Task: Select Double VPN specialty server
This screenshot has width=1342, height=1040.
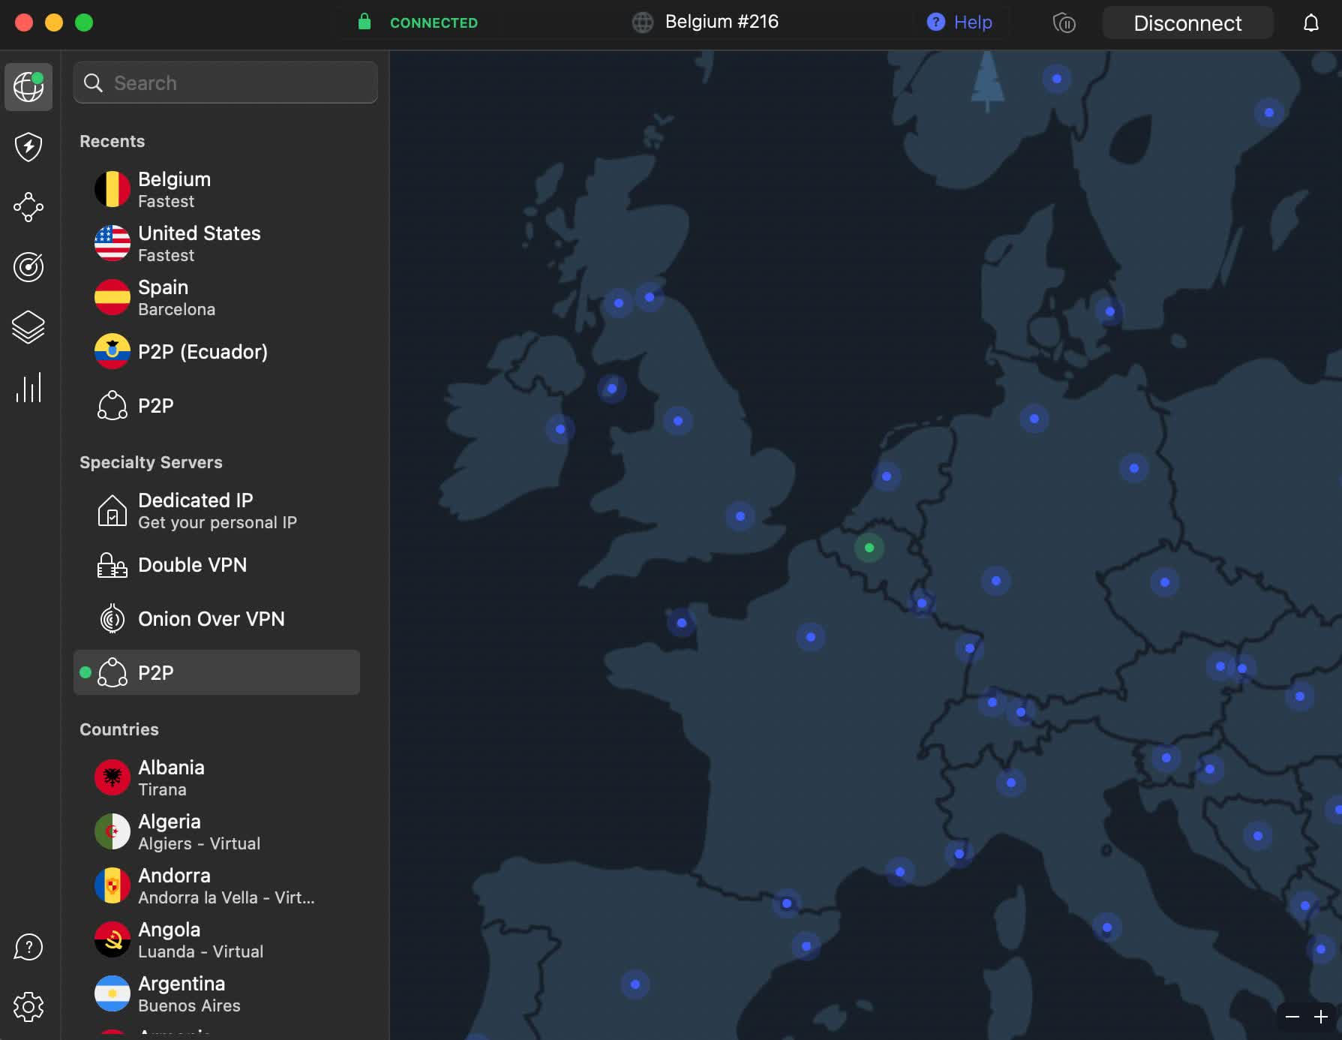Action: point(192,565)
